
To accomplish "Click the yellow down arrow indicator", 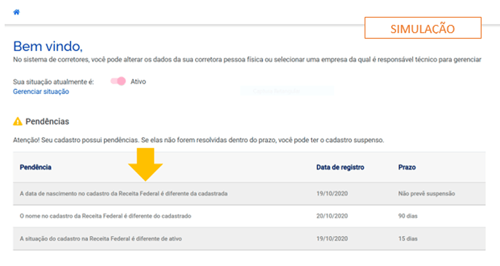I will click(x=144, y=165).
